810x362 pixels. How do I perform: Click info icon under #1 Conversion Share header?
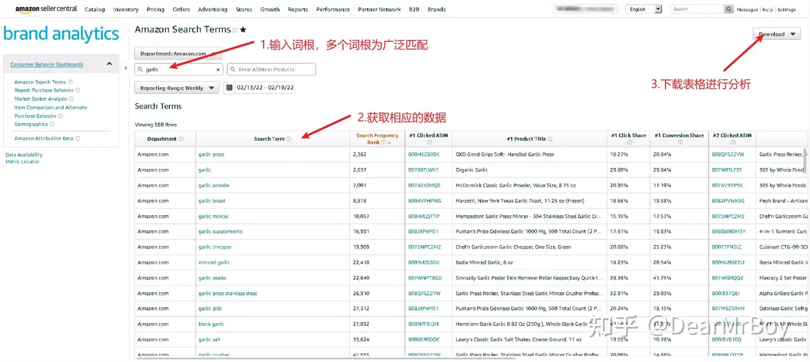coord(679,143)
